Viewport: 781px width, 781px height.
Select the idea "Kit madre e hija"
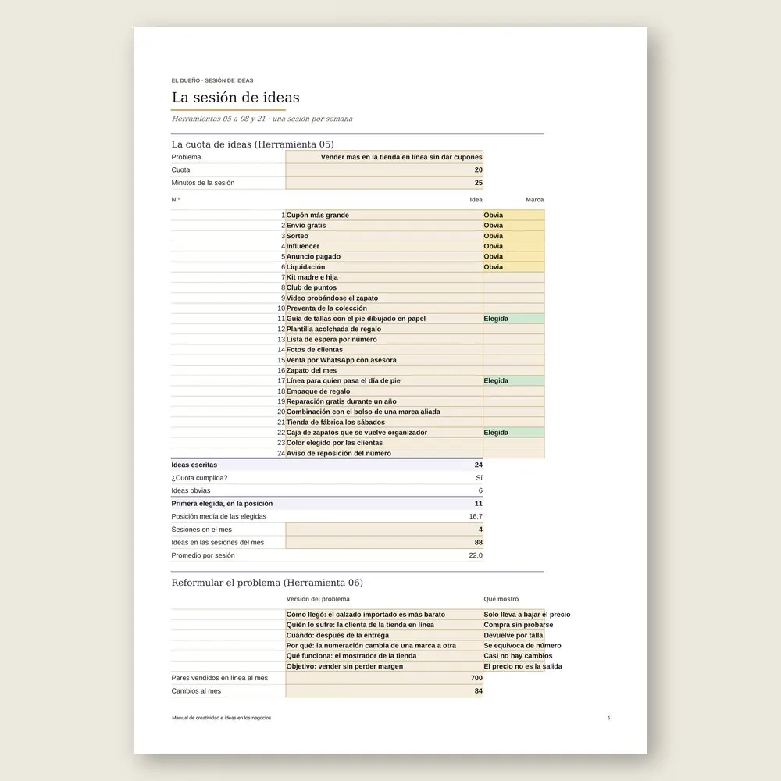point(384,277)
